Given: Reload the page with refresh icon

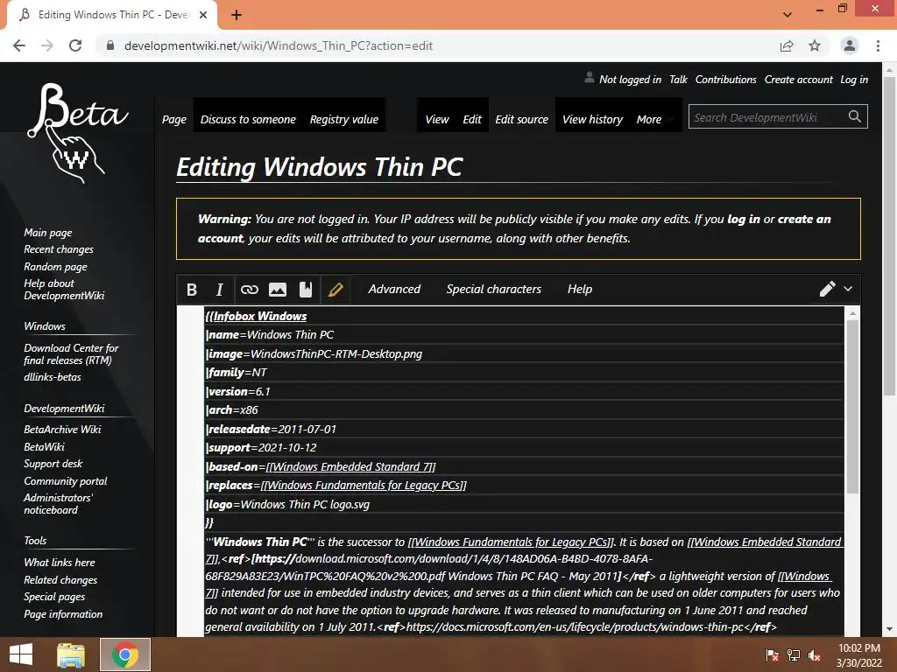Looking at the screenshot, I should click(x=75, y=45).
